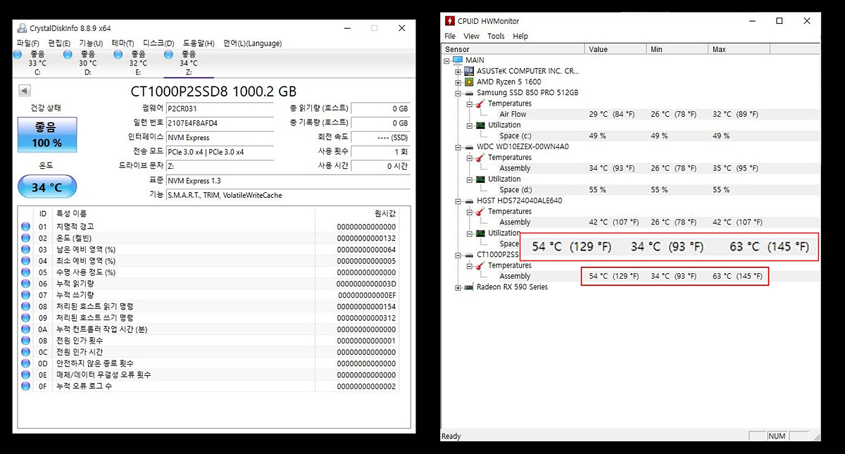Click the Sensor column header in HWMonitor
This screenshot has height=454, width=845.
[513, 49]
